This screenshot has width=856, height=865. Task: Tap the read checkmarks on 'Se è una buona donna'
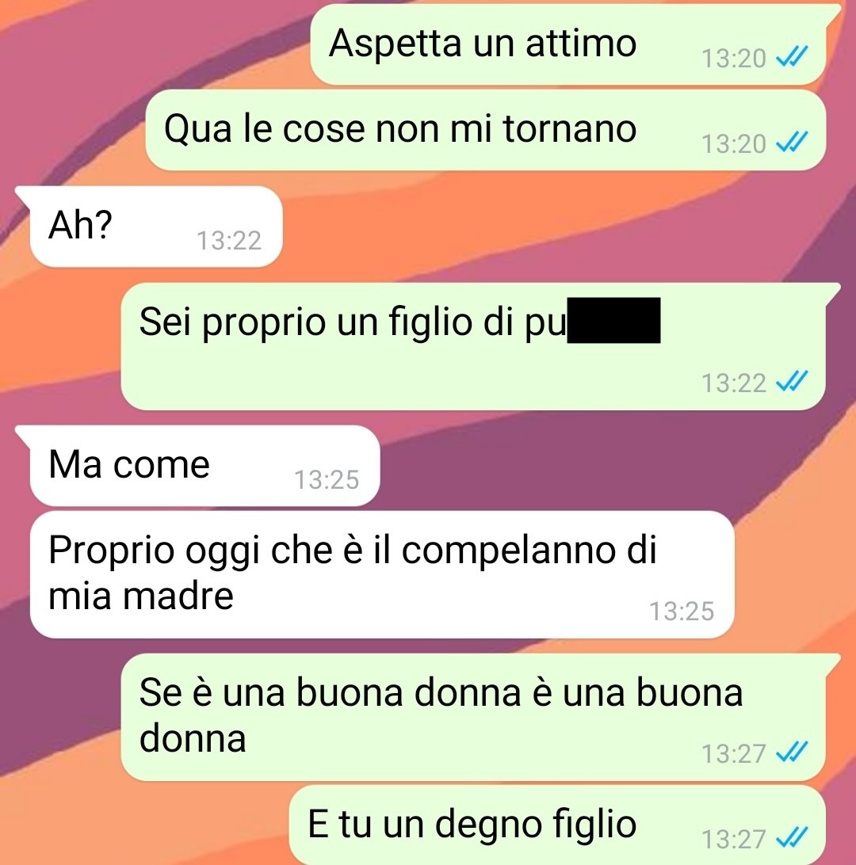(792, 752)
